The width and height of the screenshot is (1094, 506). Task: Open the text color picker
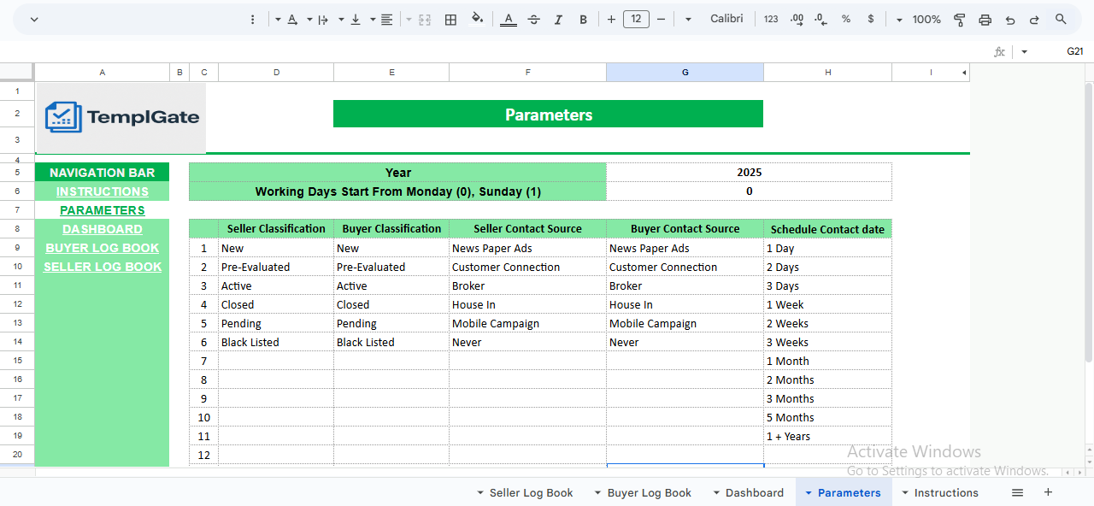click(509, 19)
